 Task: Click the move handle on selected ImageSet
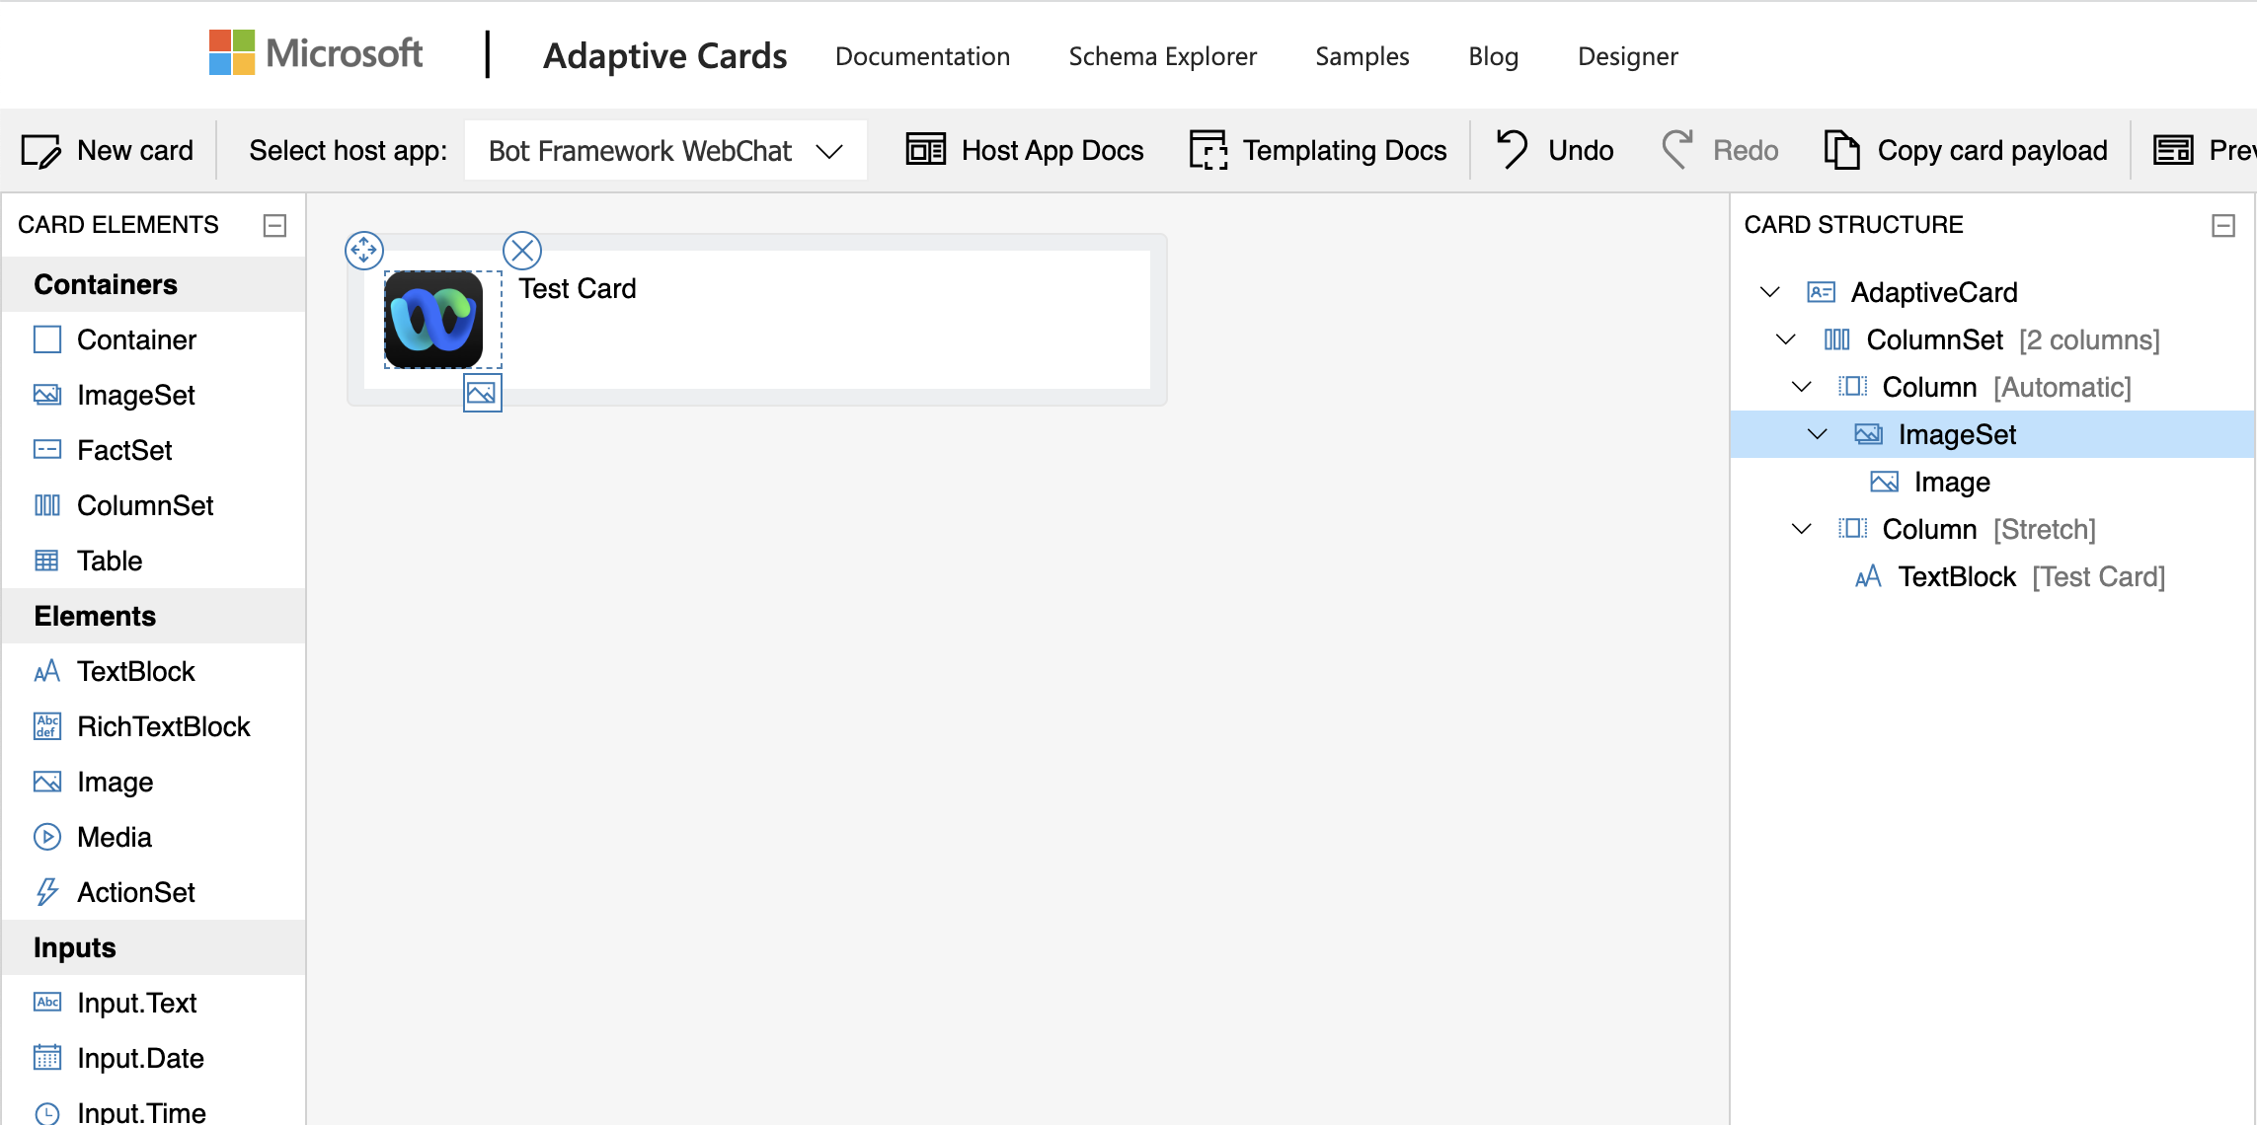(x=363, y=250)
